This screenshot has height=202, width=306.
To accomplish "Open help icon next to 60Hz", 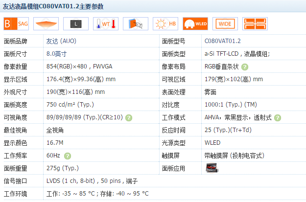I will point(68,156).
